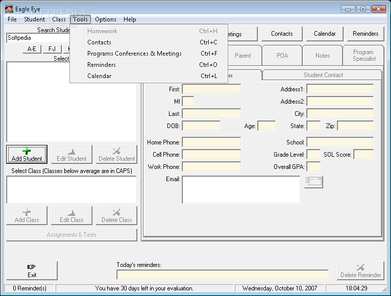Screen dimensions: 391x296
Task: Click the email card icon beside Email box
Action: (313, 182)
